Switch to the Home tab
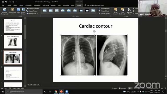 [x=9, y=5]
